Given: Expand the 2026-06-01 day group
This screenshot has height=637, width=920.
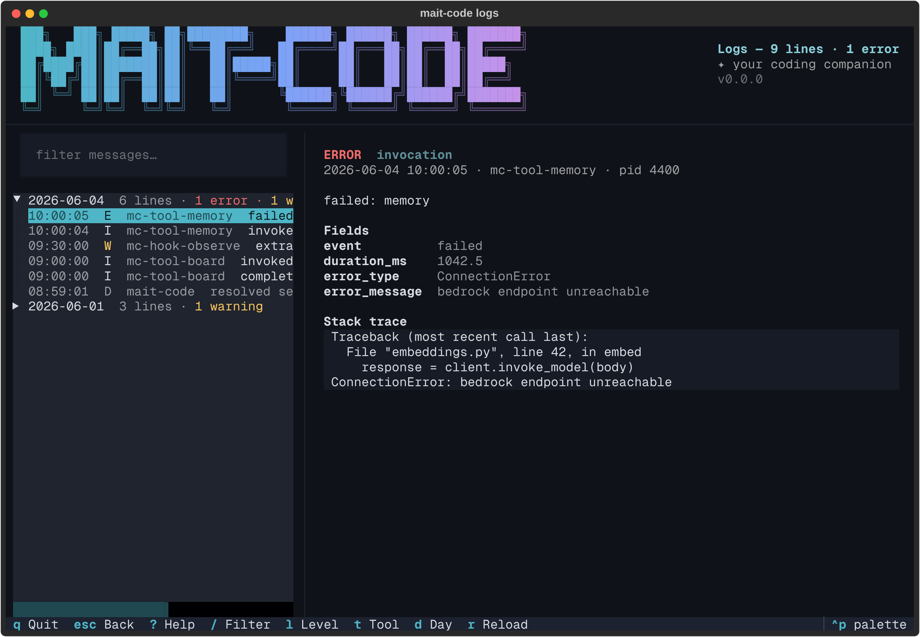Looking at the screenshot, I should 16,306.
